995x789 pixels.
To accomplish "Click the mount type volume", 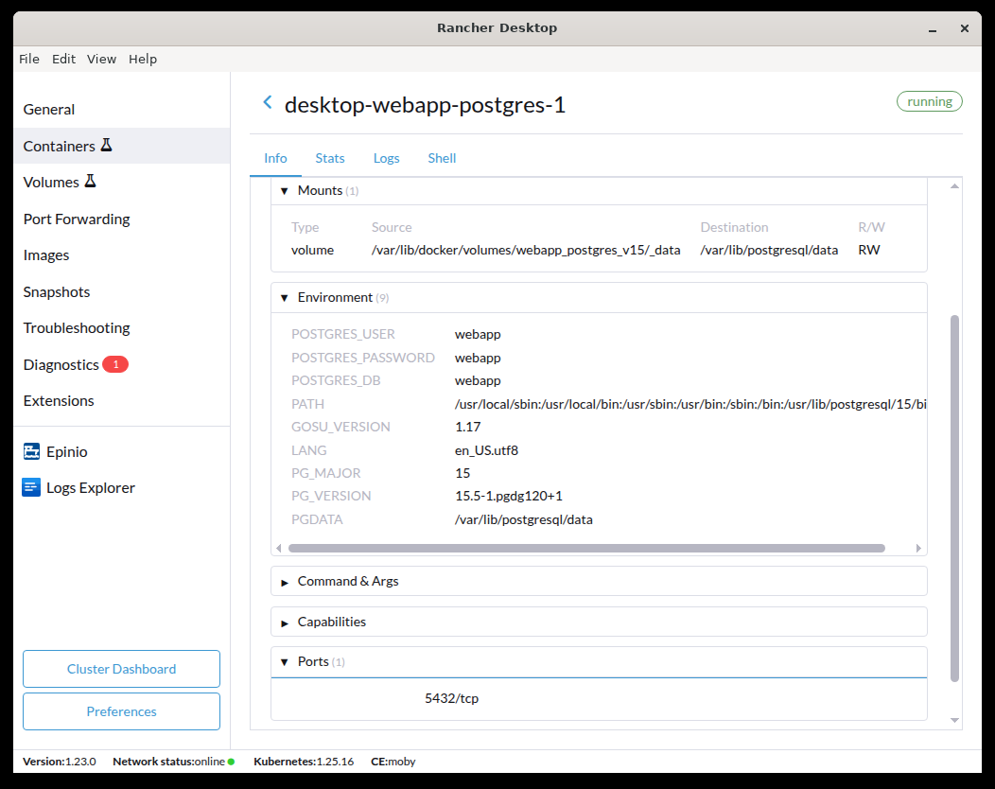I will pyautogui.click(x=312, y=250).
